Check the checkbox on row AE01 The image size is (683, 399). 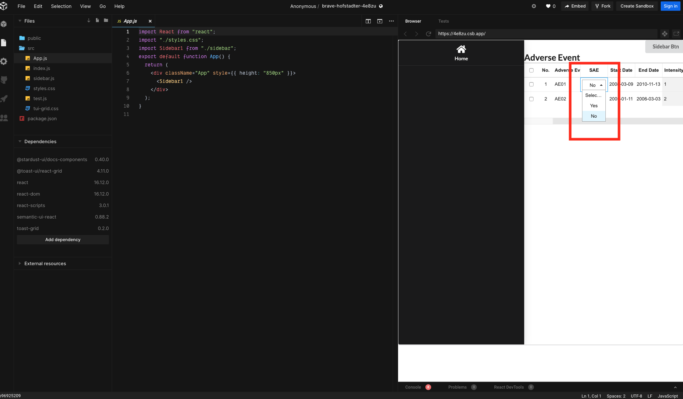(x=532, y=84)
